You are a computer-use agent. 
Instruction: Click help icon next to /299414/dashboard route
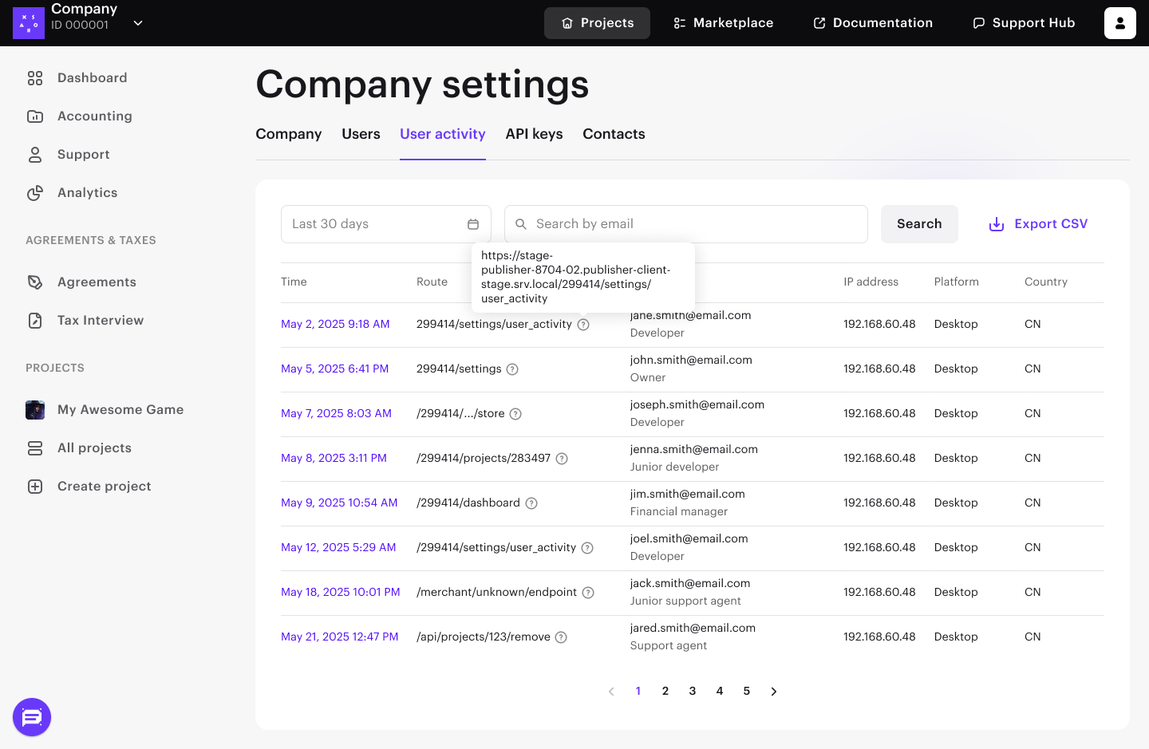(x=531, y=503)
